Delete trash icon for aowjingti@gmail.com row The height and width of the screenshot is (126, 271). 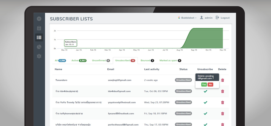click(223, 80)
